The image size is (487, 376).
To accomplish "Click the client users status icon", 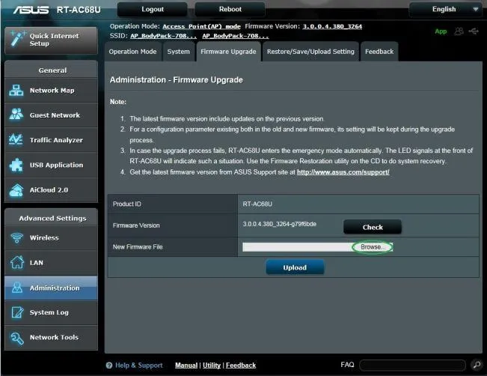I will 459,31.
